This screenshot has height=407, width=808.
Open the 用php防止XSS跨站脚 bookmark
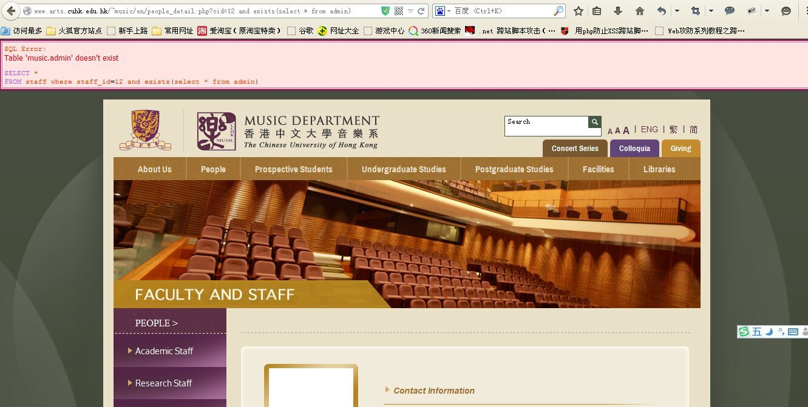click(604, 30)
